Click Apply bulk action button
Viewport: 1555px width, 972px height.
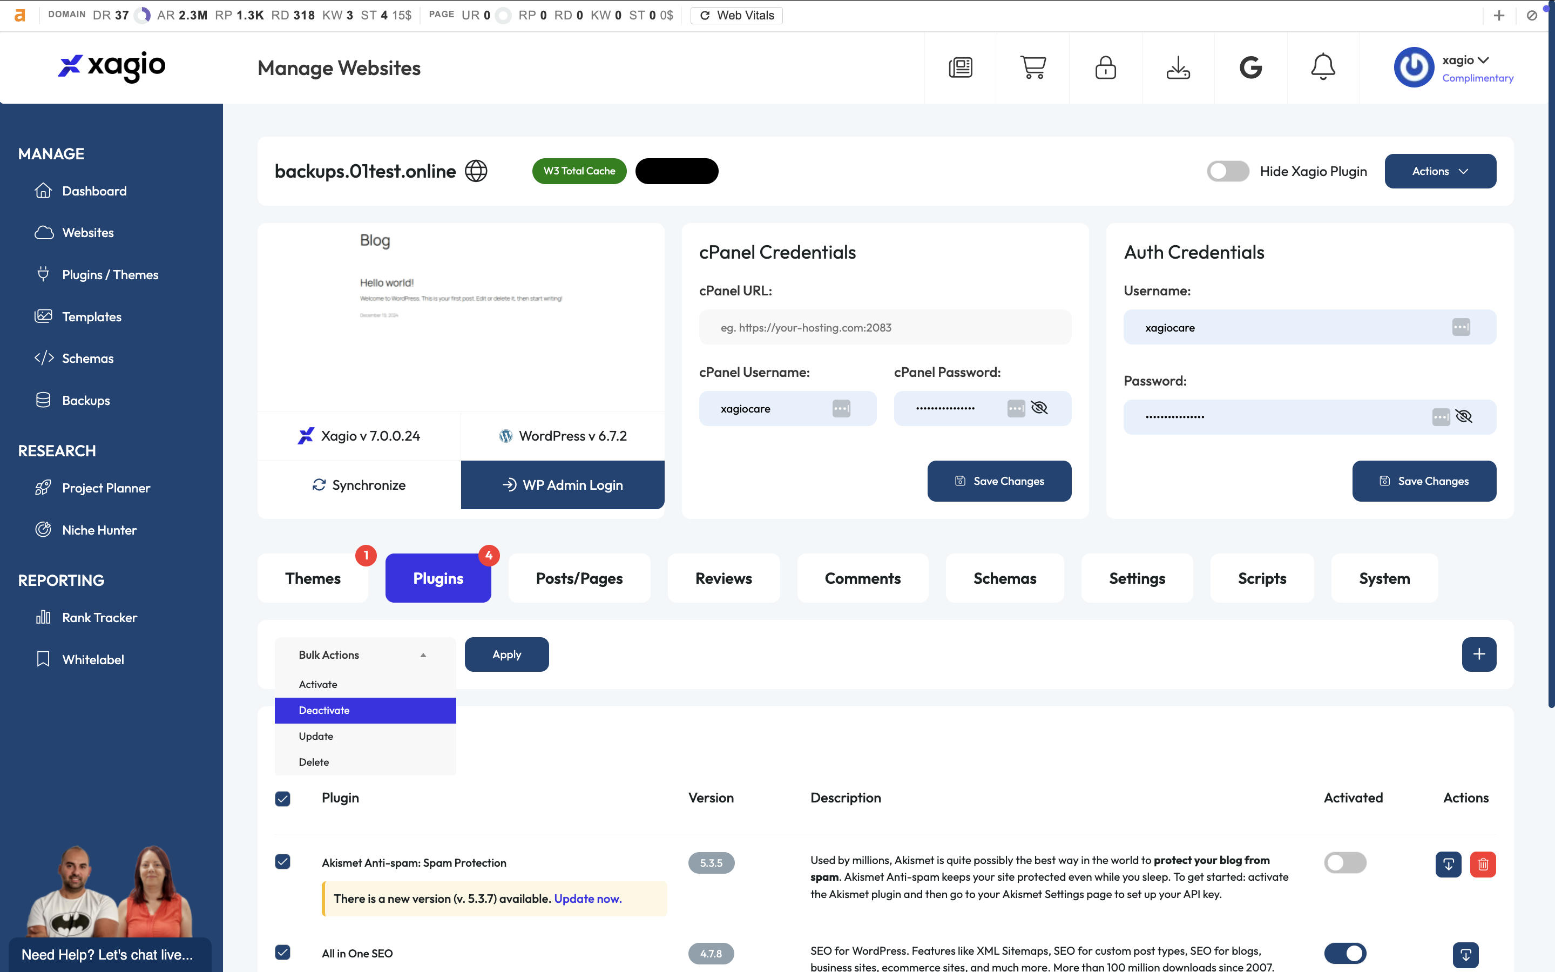(x=506, y=654)
